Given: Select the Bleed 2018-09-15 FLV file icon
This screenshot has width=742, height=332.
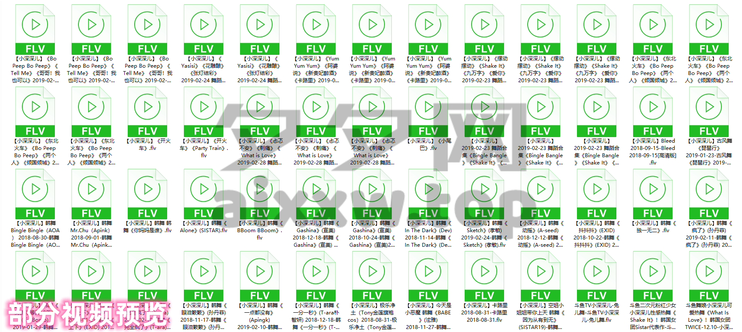Looking at the screenshot, I should [x=653, y=112].
